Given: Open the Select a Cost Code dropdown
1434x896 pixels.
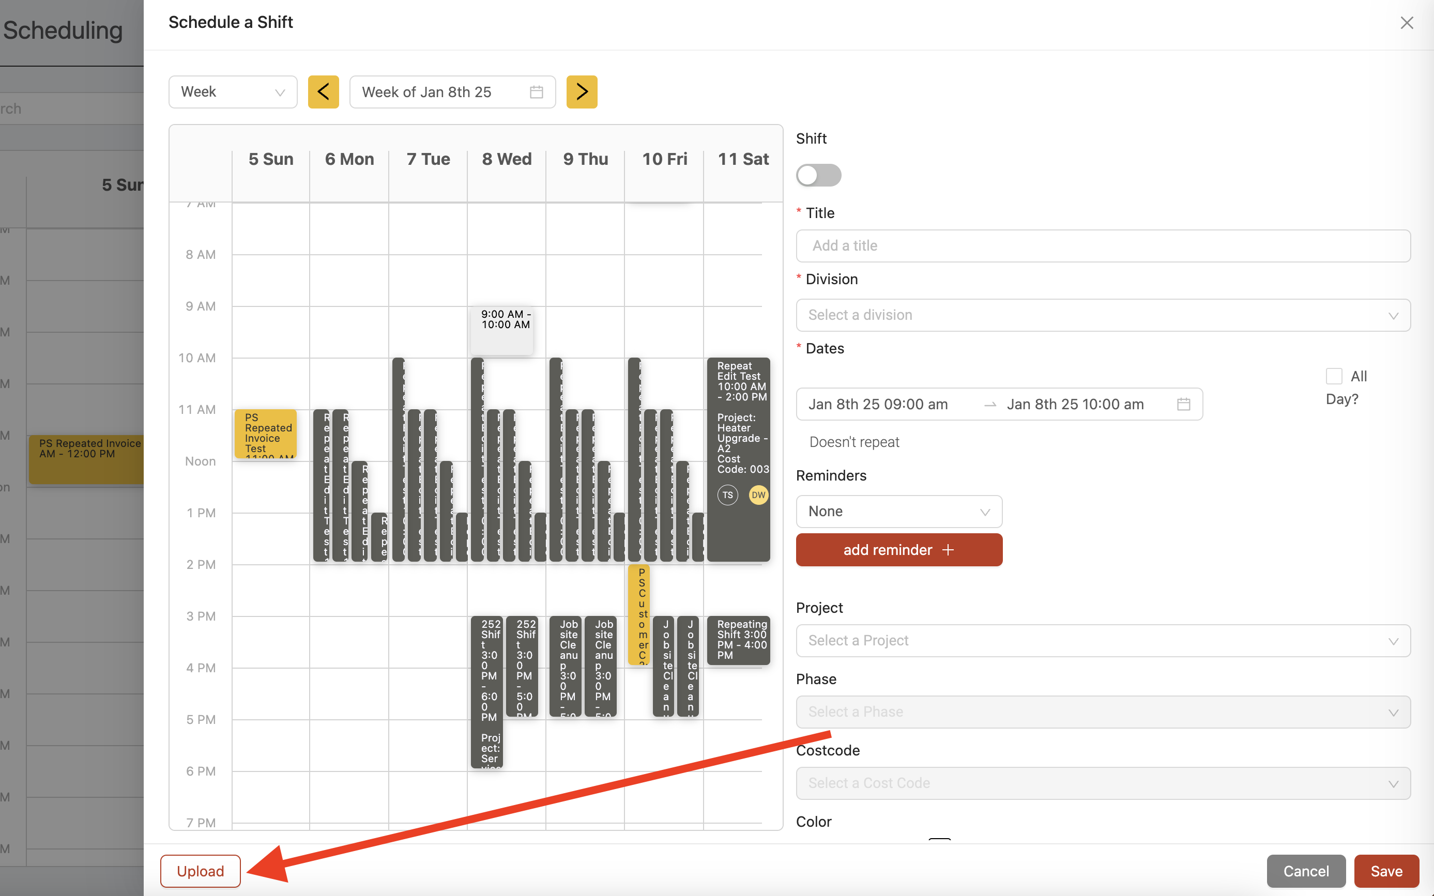Looking at the screenshot, I should (x=1103, y=783).
